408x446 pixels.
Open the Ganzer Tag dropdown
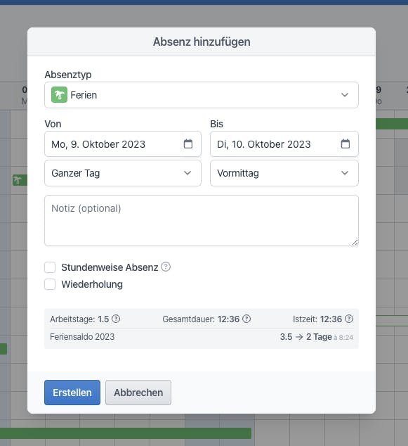click(x=123, y=173)
